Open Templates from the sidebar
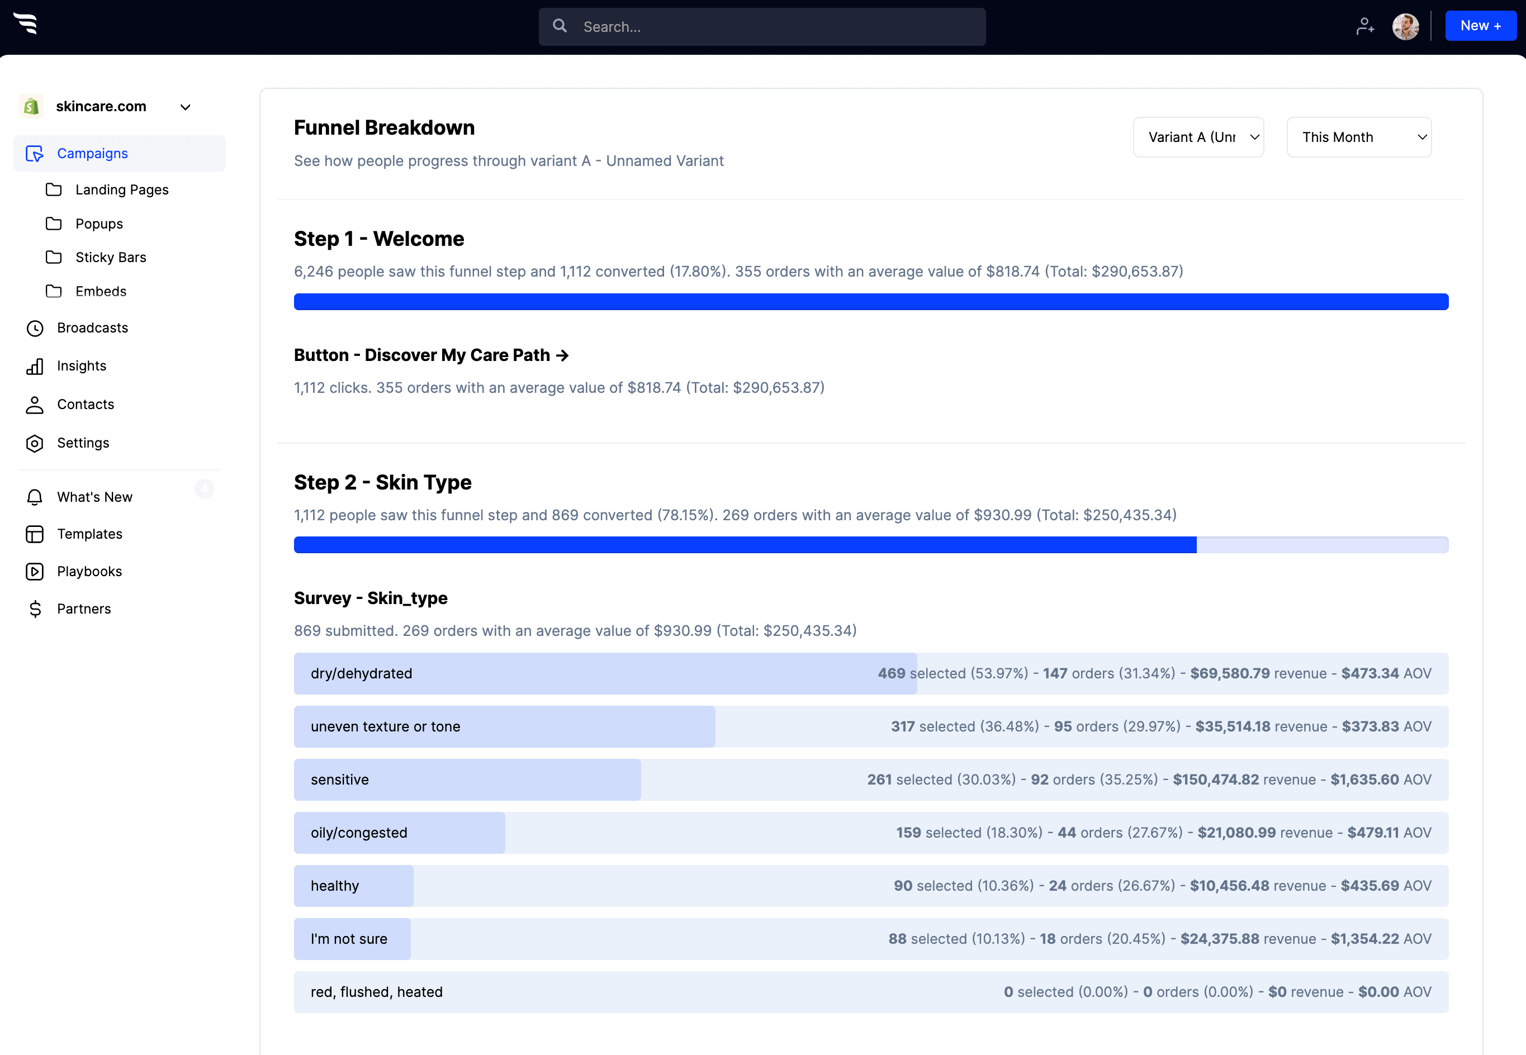The height and width of the screenshot is (1055, 1526). 89,534
